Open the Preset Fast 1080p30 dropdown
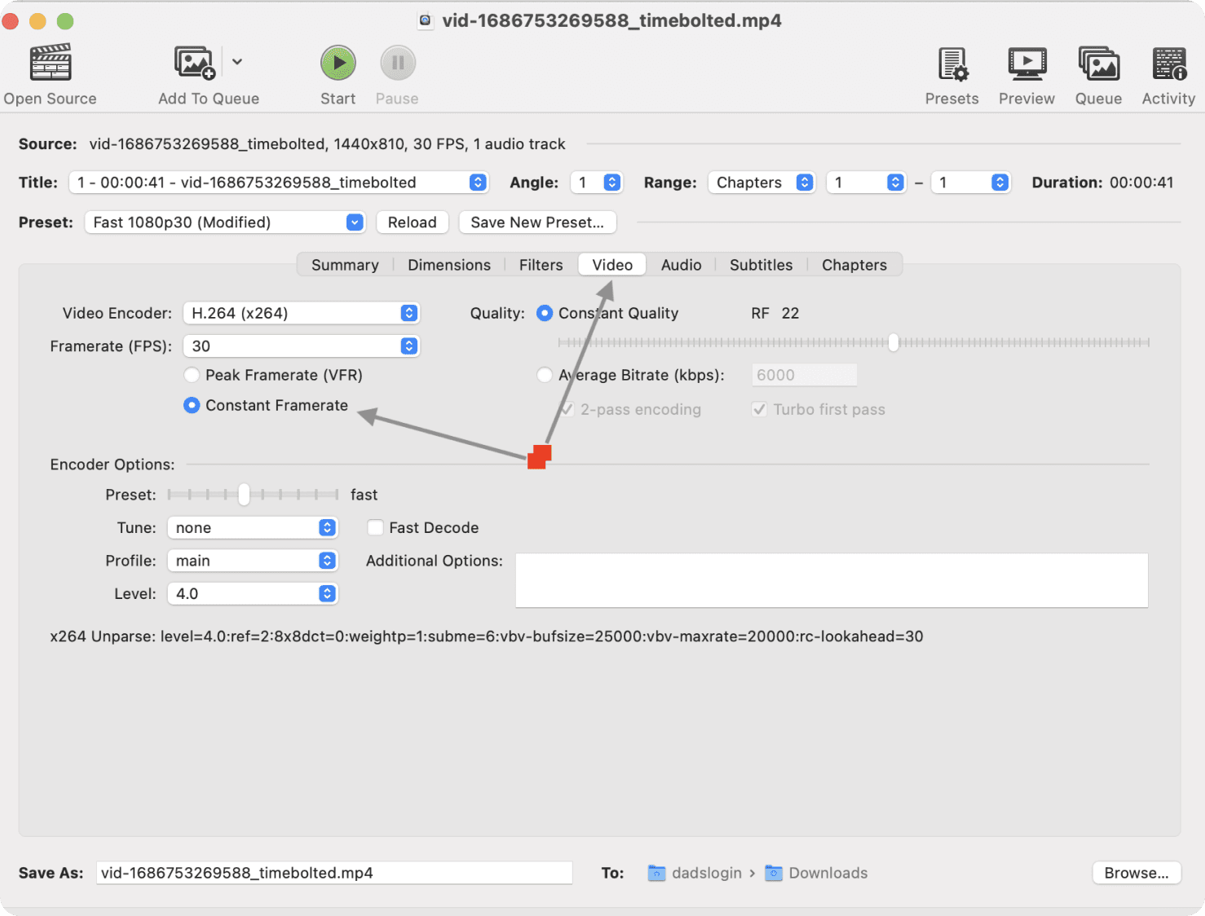 [225, 222]
